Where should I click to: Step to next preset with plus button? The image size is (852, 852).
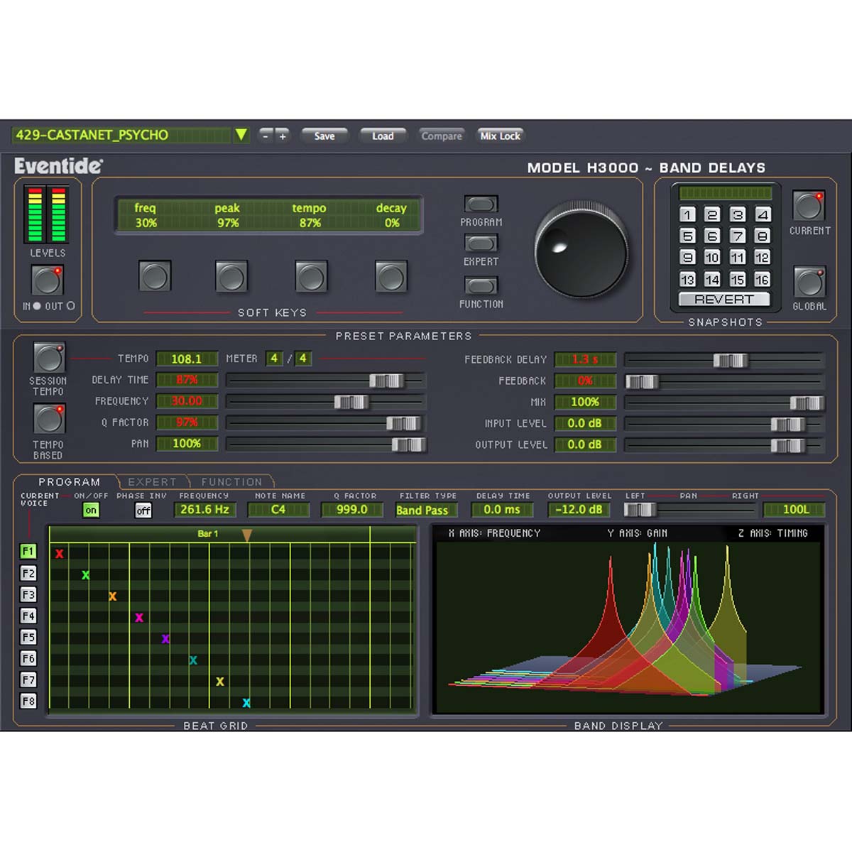(283, 136)
